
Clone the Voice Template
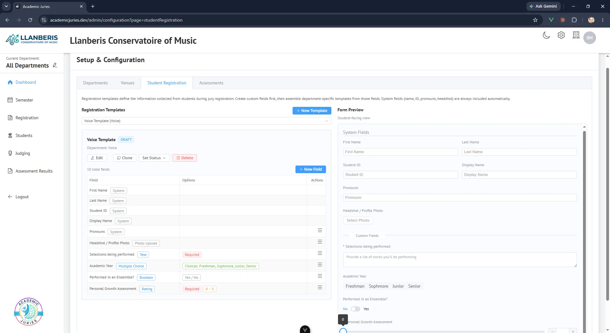125,158
